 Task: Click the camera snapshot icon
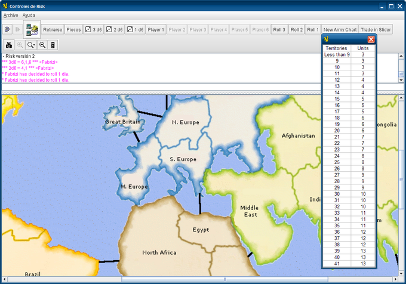(x=9, y=45)
